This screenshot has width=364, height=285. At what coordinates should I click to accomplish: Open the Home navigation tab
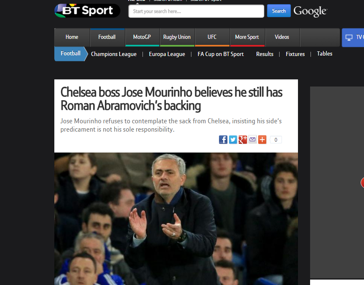pyautogui.click(x=72, y=37)
